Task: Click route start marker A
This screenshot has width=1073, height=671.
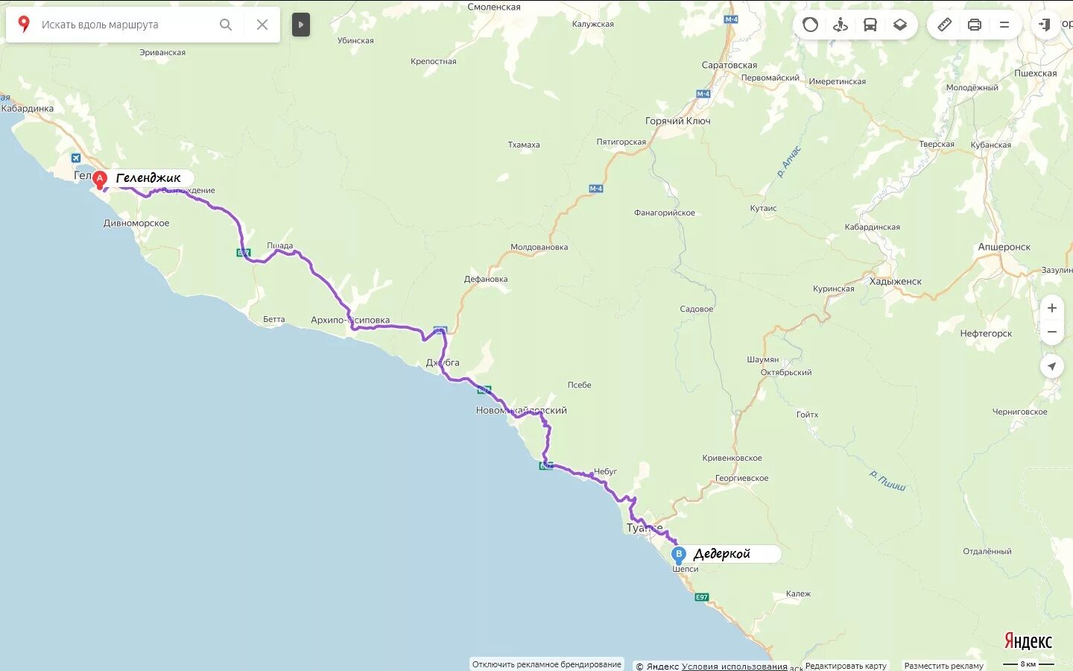Action: click(x=100, y=180)
